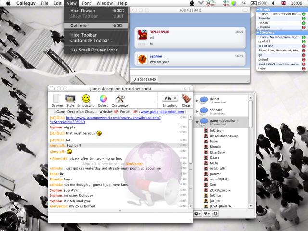Click the Tweedie green status icon
Viewport: 308px width, 231px height.
(304, 18)
